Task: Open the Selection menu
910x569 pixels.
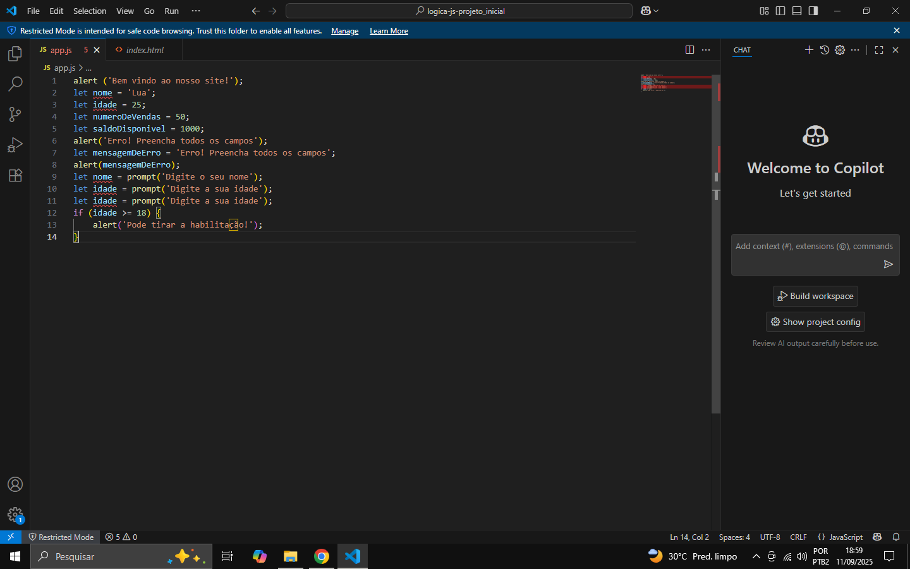Action: click(x=90, y=11)
